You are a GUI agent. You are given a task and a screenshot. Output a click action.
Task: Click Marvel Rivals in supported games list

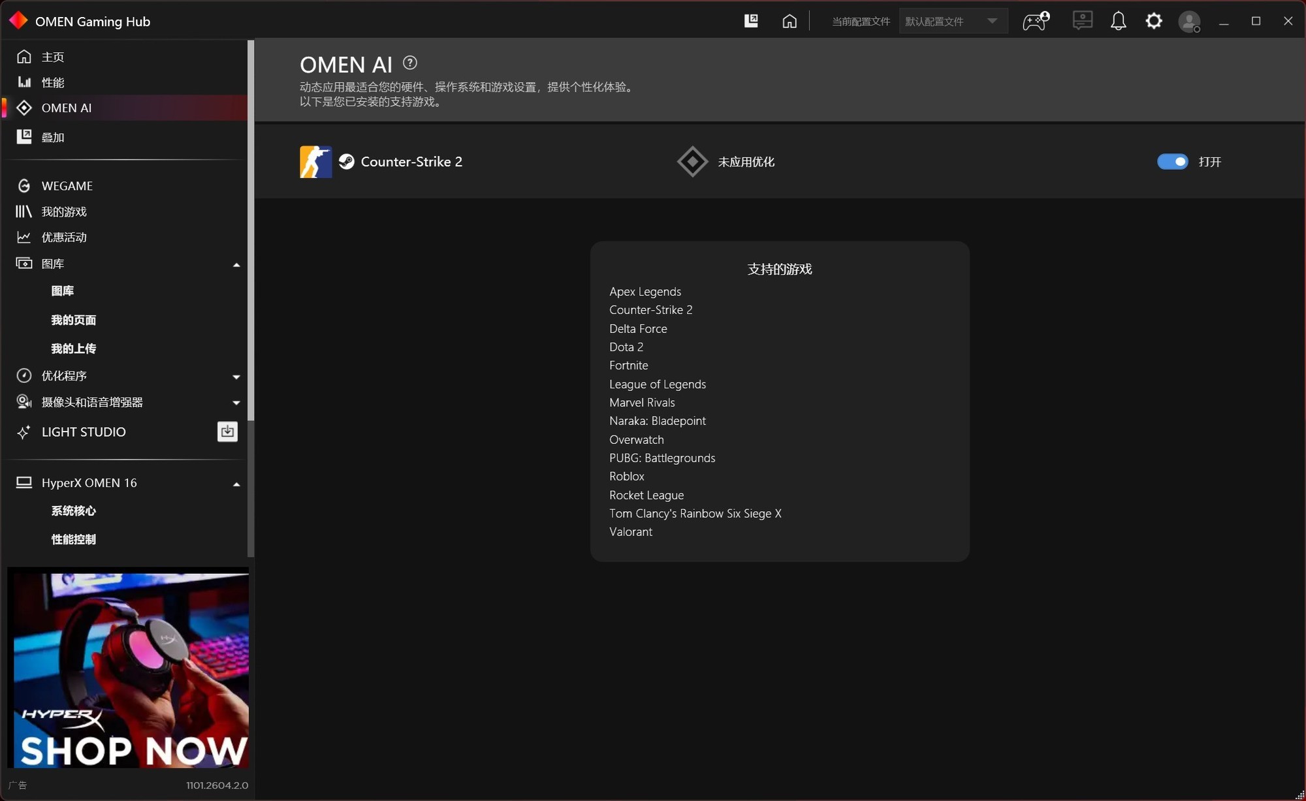[642, 402]
